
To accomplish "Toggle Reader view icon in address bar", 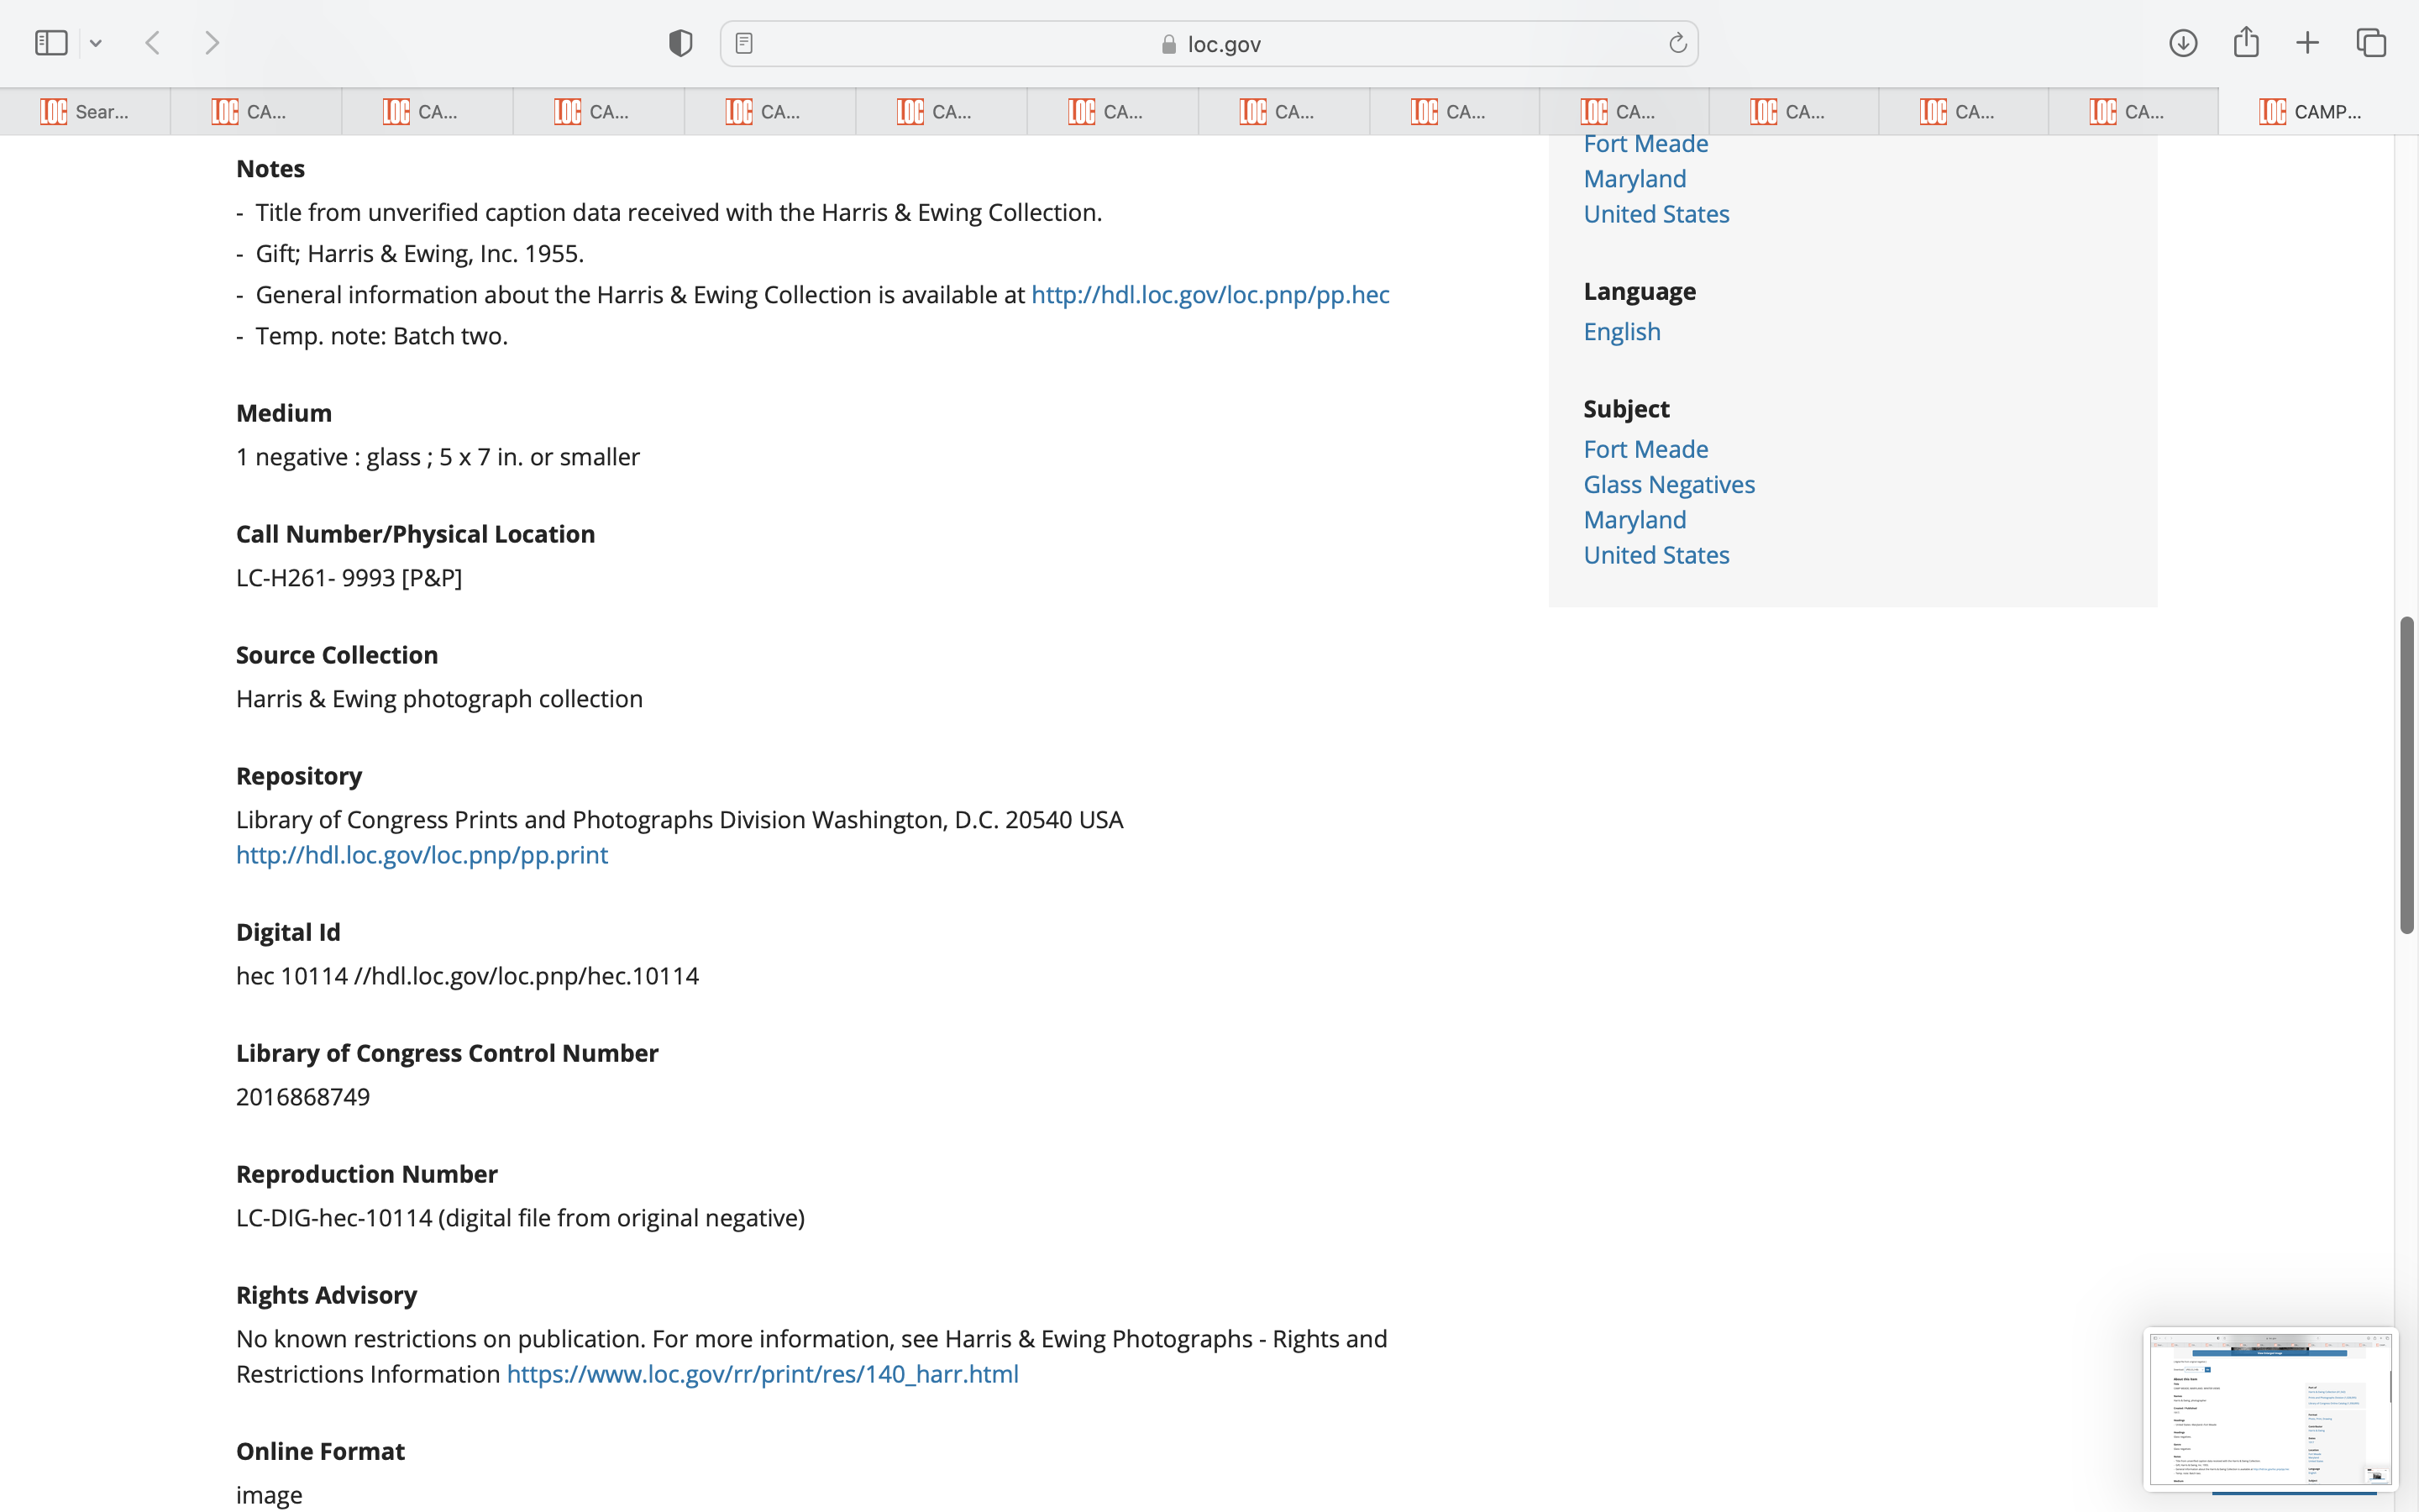I will (743, 43).
